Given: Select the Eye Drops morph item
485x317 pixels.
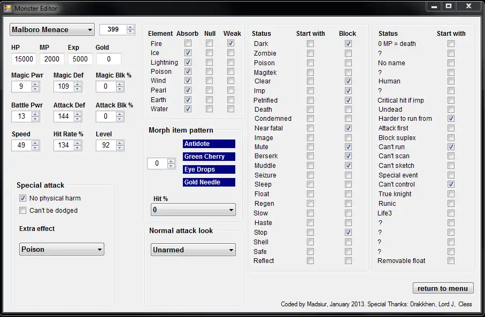Looking at the screenshot, I should click(x=209, y=169).
